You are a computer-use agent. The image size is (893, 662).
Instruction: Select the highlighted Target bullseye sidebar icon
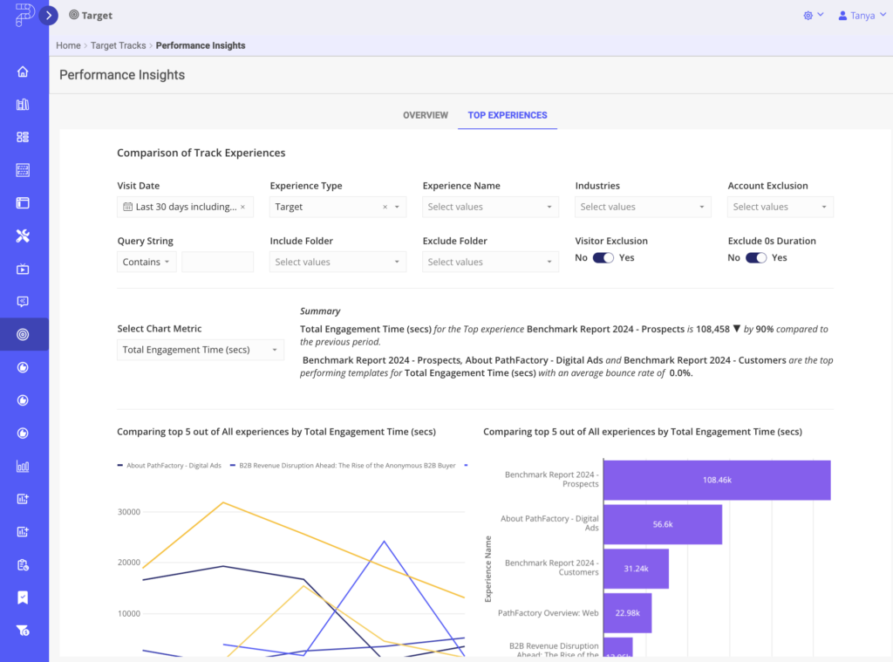point(23,334)
